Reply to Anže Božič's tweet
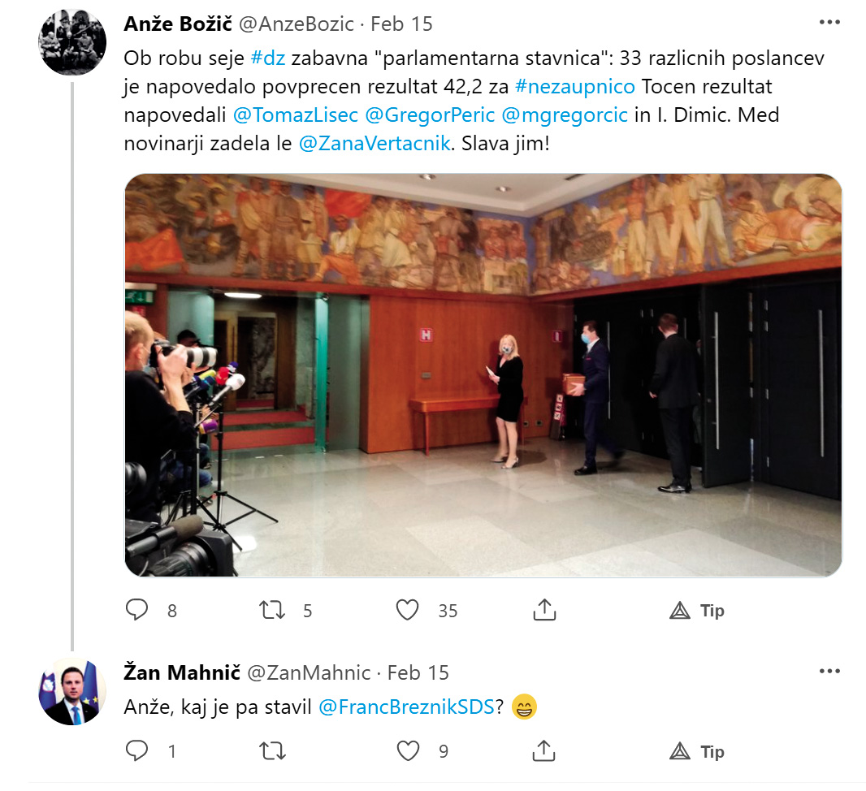Viewport: 866px width, 791px height. coord(138,610)
